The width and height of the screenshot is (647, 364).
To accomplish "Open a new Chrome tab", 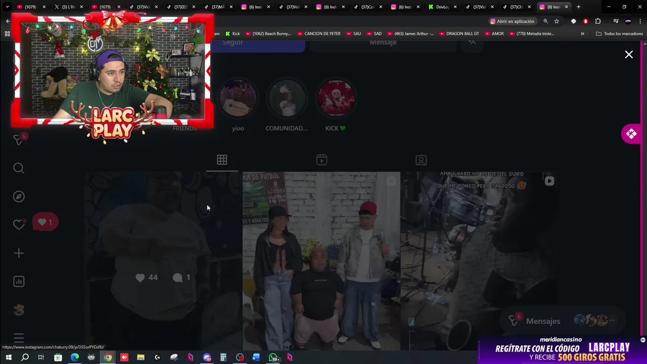I will [x=578, y=7].
